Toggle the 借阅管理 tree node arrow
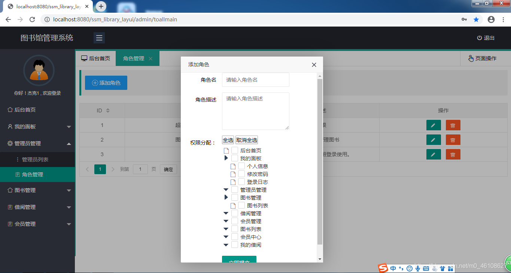This screenshot has width=511, height=273. pyautogui.click(x=226, y=213)
